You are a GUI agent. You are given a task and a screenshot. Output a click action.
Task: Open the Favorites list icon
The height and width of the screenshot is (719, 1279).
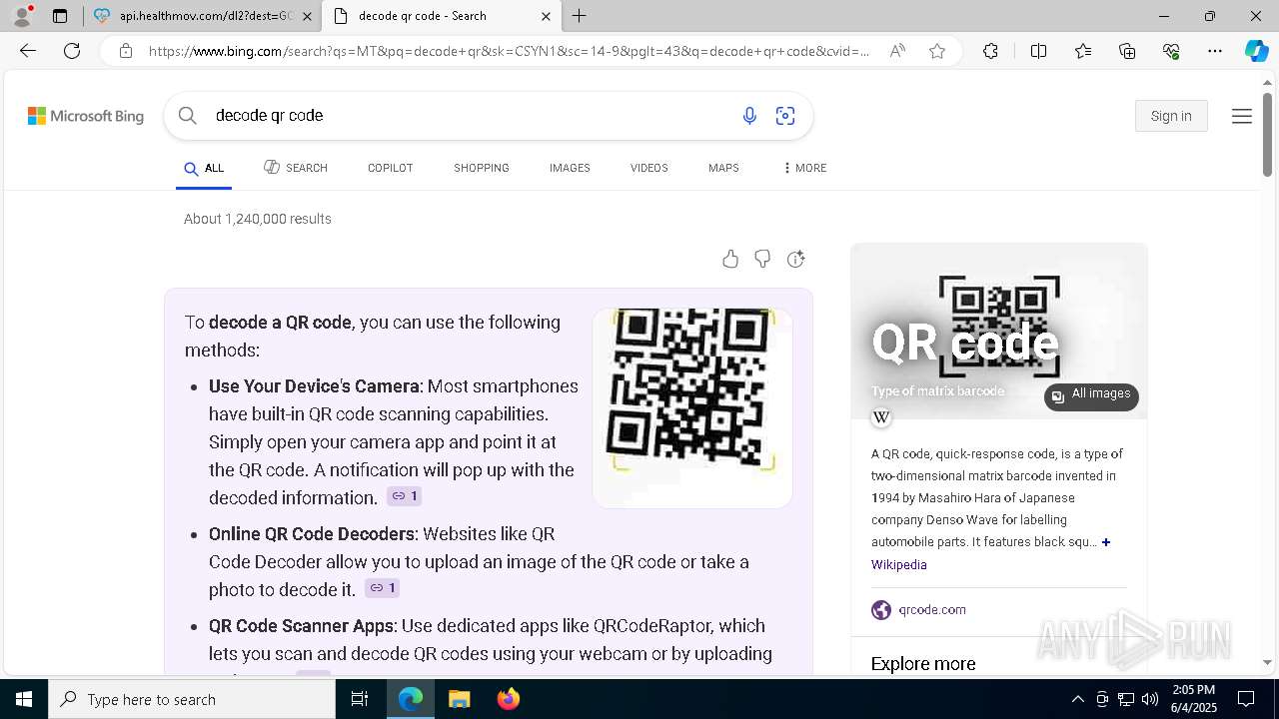tap(1083, 51)
